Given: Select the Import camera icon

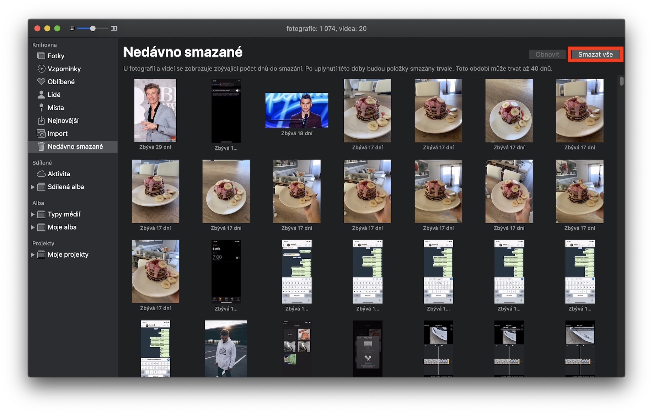Looking at the screenshot, I should (x=41, y=134).
